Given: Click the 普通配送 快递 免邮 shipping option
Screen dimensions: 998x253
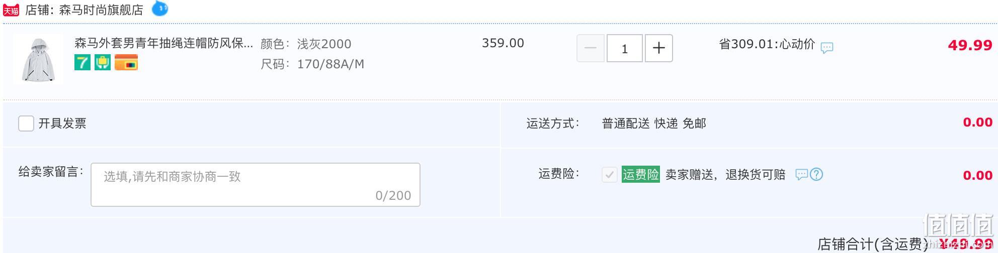Looking at the screenshot, I should [x=654, y=123].
